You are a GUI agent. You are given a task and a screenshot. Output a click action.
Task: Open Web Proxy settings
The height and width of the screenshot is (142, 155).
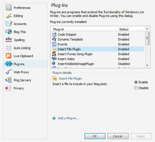point(25,72)
